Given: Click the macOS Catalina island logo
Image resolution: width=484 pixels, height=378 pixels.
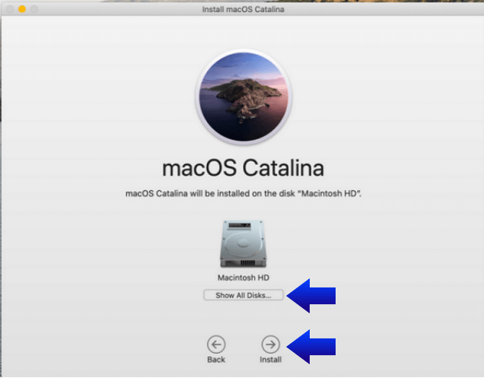Looking at the screenshot, I should click(244, 97).
